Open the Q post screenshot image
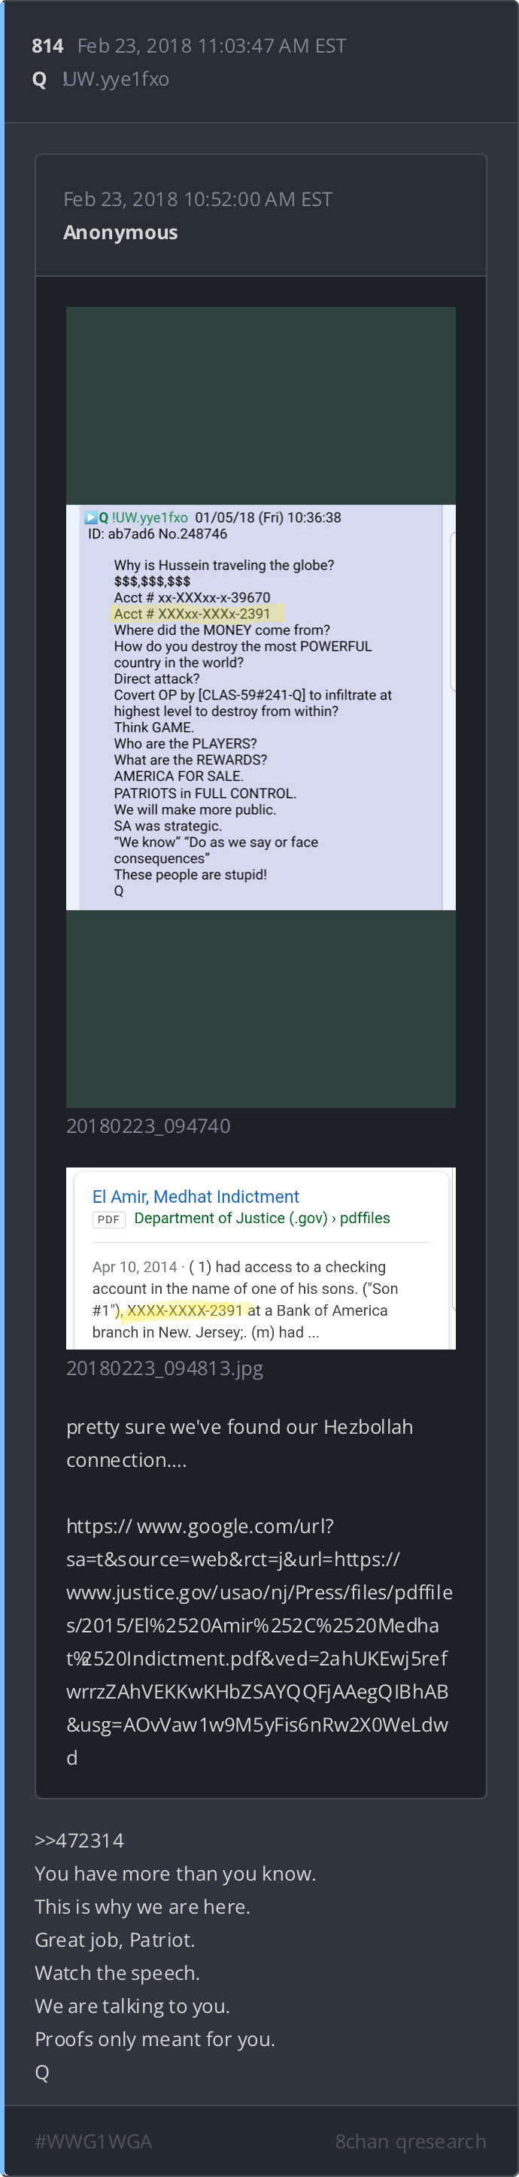This screenshot has height=2177, width=519. pyautogui.click(x=260, y=706)
